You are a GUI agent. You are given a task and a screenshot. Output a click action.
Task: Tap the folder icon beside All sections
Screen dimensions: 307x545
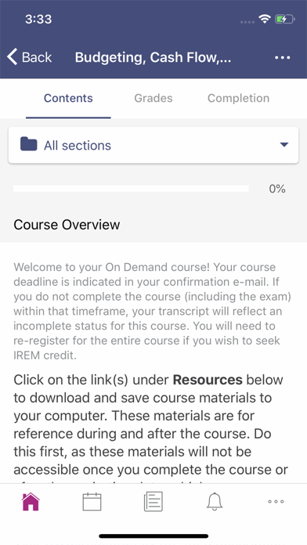[28, 144]
